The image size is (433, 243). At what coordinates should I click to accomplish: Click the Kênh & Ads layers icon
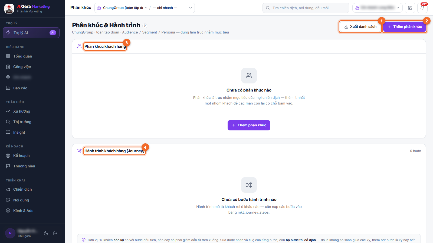(x=8, y=211)
